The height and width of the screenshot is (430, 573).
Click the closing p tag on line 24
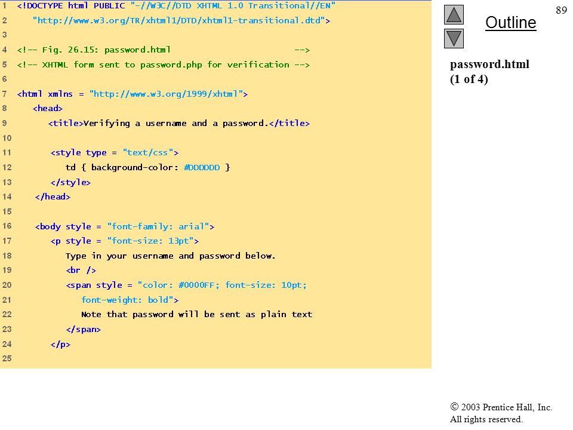(60, 344)
